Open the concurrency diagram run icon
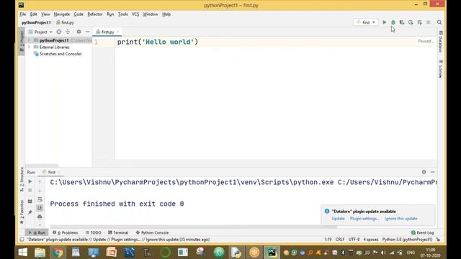The width and height of the screenshot is (461, 259). pos(419,22)
